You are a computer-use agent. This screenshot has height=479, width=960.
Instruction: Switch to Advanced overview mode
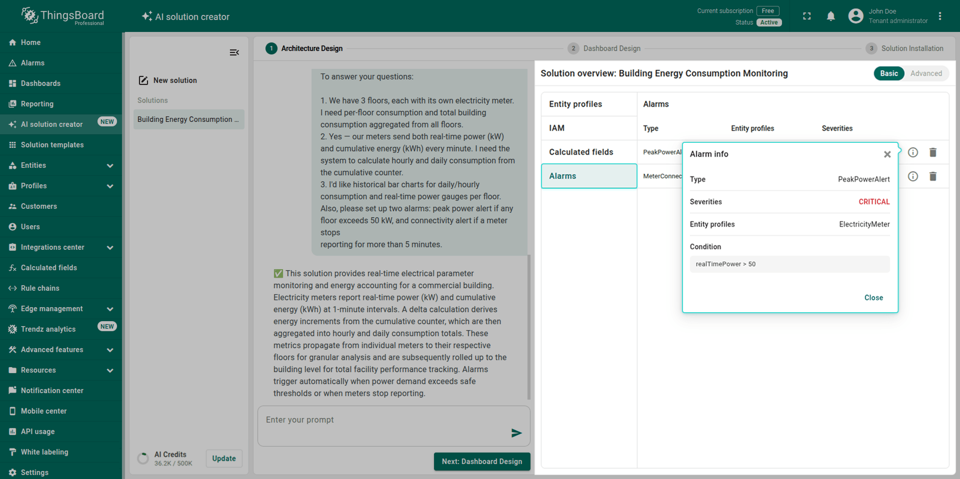pyautogui.click(x=925, y=73)
